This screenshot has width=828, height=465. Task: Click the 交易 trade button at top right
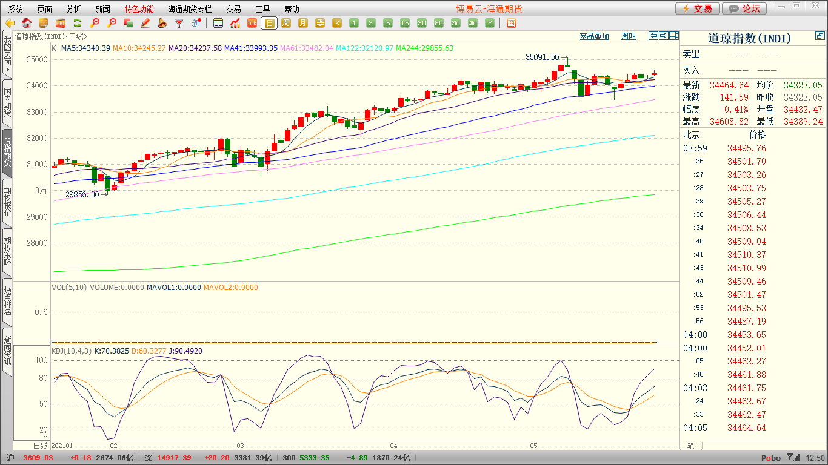(698, 8)
